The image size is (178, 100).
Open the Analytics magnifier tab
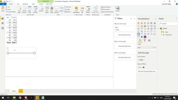(149, 41)
